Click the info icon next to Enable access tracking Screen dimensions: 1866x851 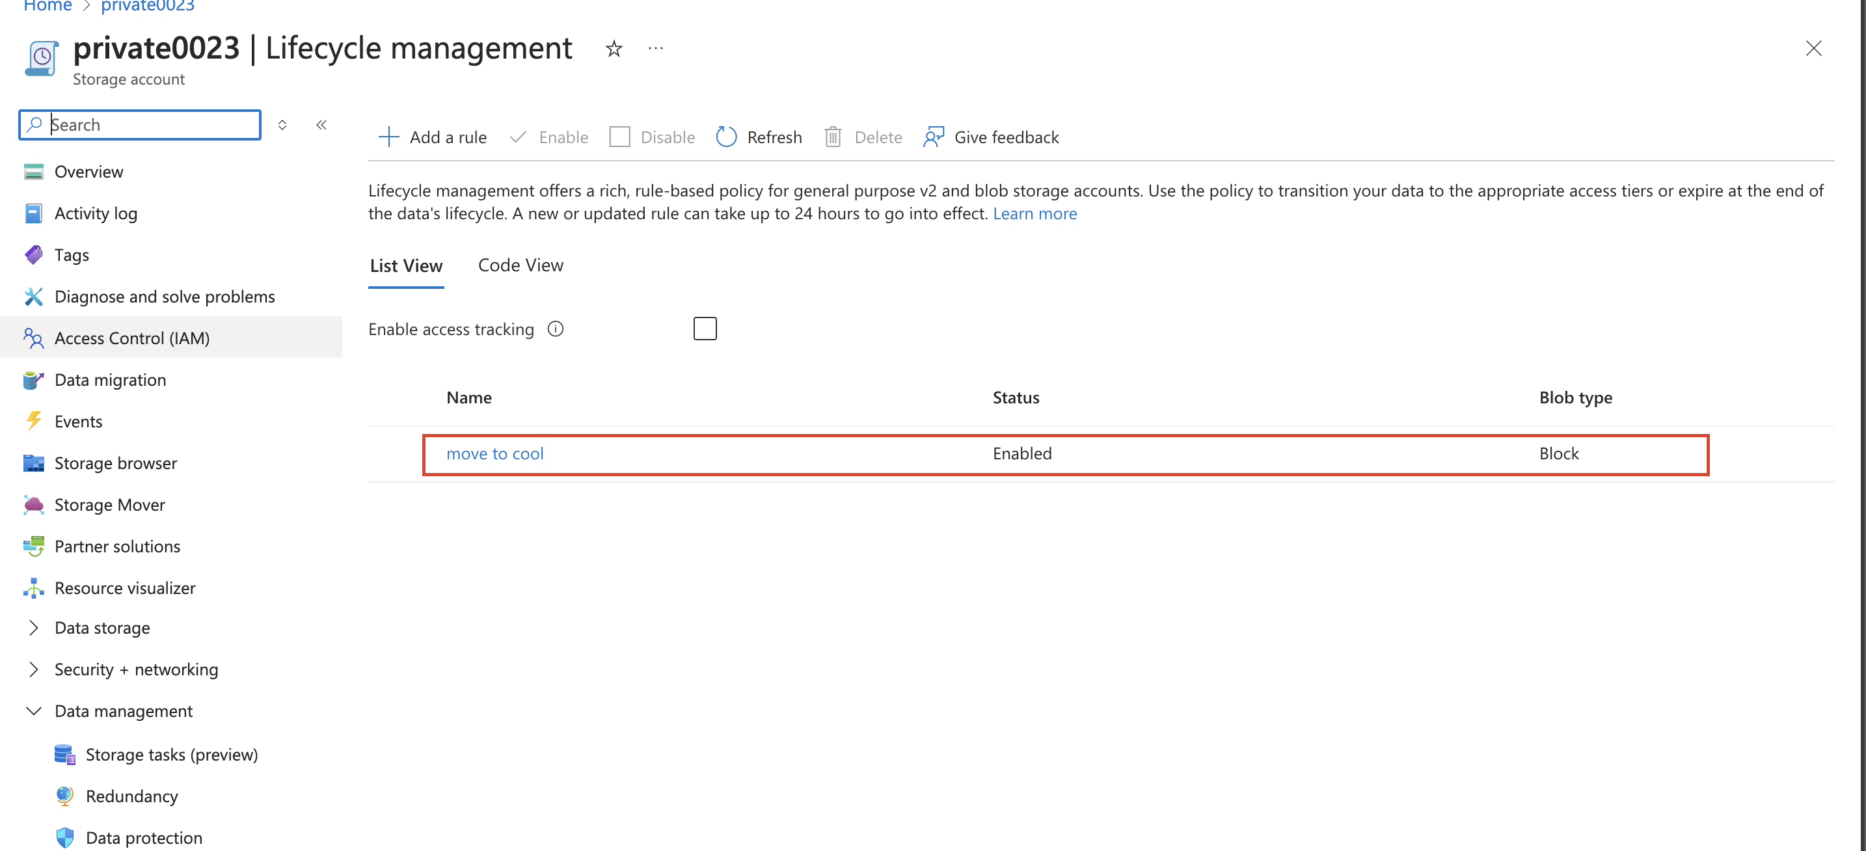click(556, 329)
